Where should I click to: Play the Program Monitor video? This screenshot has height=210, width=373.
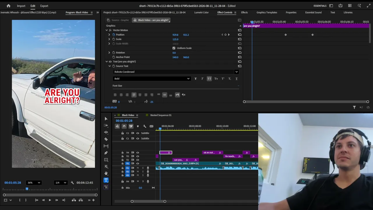tap(50, 200)
